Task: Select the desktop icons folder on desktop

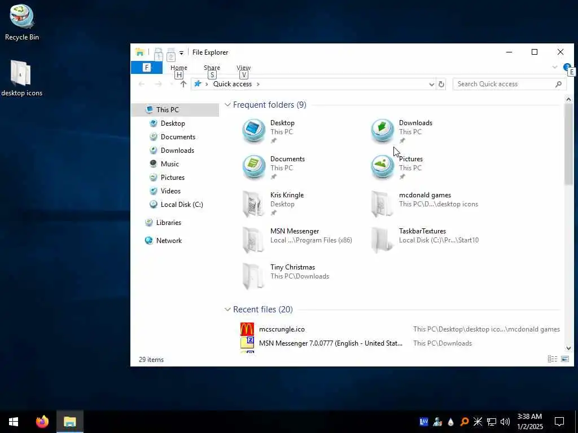Action: (21, 73)
